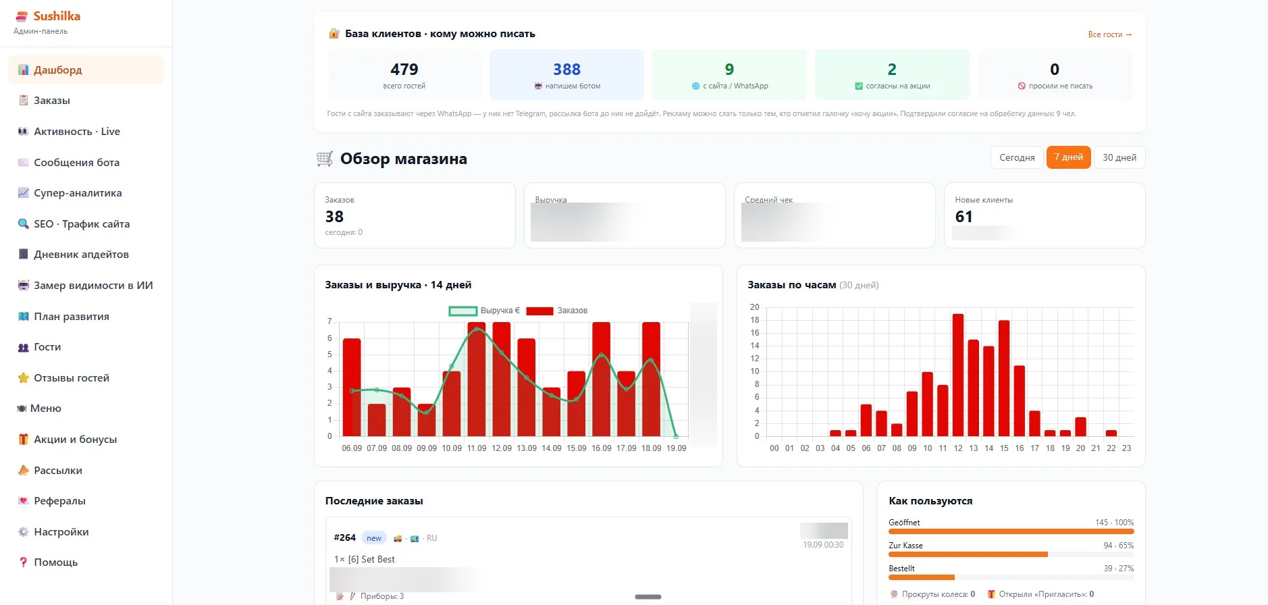Click the 9 с сайта / WhatsApp card
Viewport: 1268px width, 605px height.
pyautogui.click(x=729, y=75)
